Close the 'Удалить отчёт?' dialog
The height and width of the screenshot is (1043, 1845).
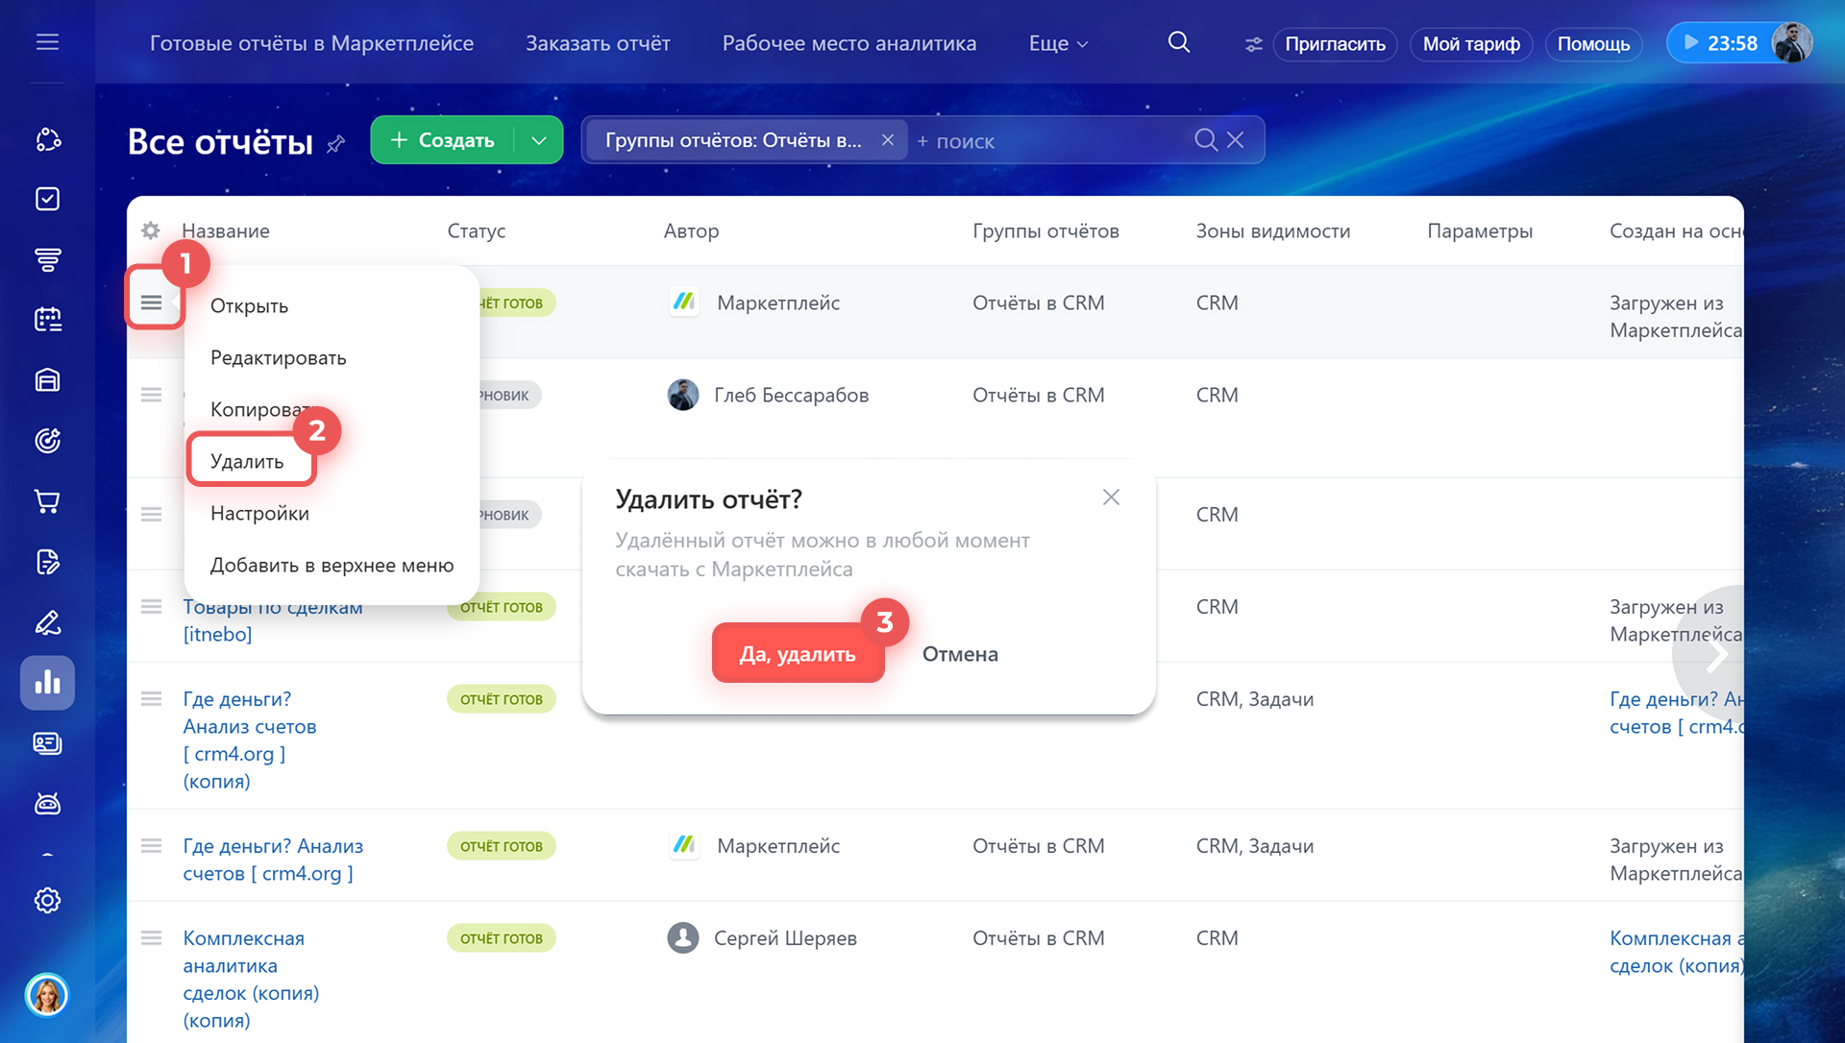pos(1111,497)
